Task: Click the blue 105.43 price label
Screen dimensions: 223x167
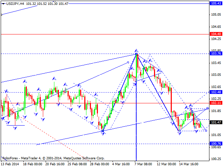Action: 215,3
